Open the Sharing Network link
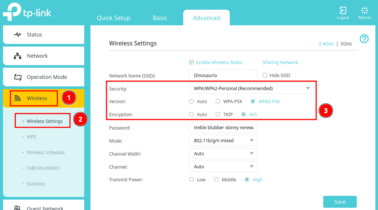 [280, 62]
